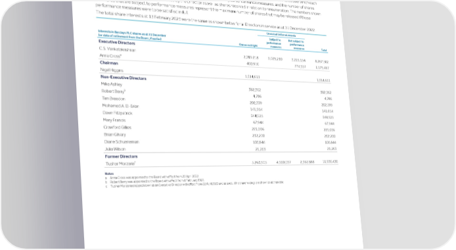This screenshot has width=456, height=250.
Task: Click the Anna Cross name entry
Action: (110, 56)
